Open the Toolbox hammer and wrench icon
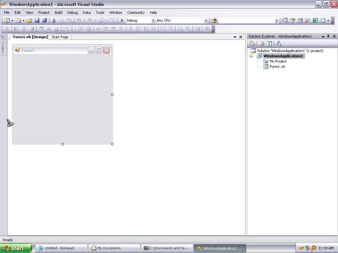 click(x=307, y=20)
